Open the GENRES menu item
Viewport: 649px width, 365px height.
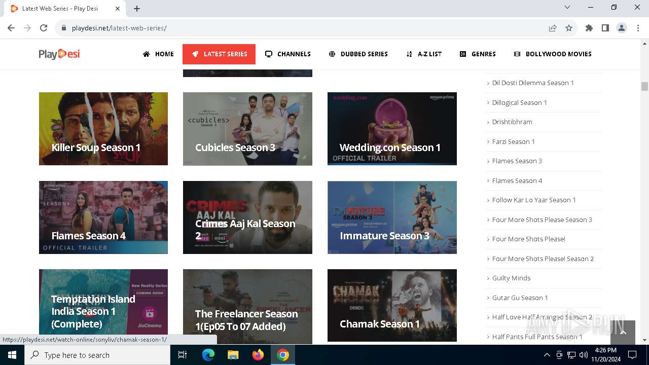[x=478, y=54]
